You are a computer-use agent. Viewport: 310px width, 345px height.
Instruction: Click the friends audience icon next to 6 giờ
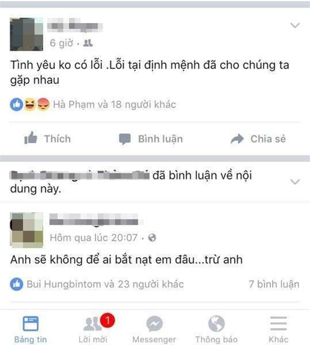(x=88, y=43)
